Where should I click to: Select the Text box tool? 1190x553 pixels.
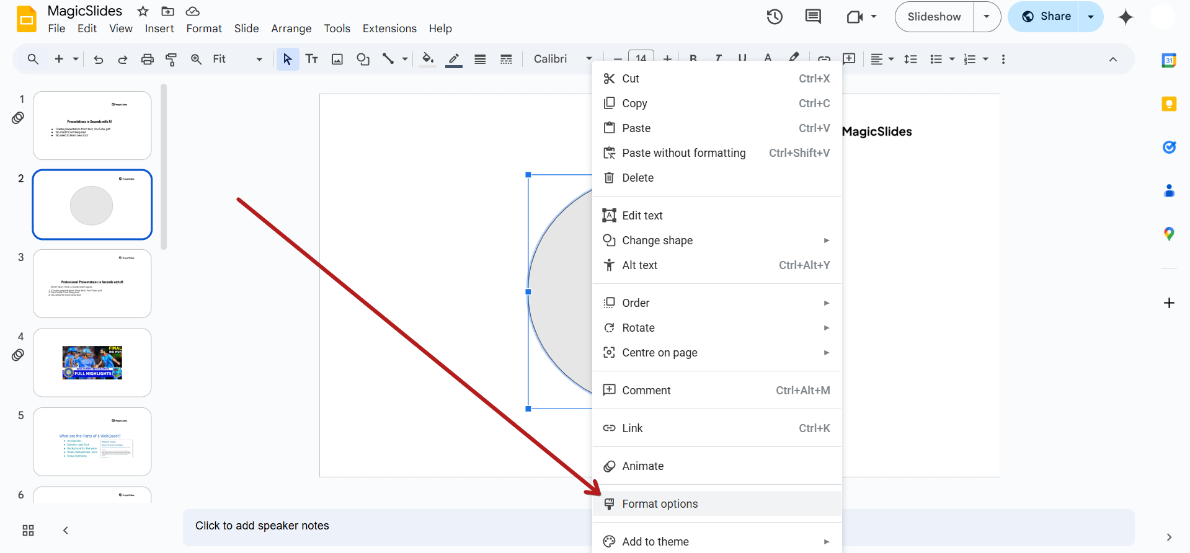point(312,59)
